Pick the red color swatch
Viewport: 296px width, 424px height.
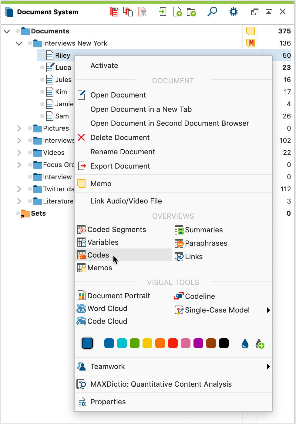pyautogui.click(x=173, y=344)
